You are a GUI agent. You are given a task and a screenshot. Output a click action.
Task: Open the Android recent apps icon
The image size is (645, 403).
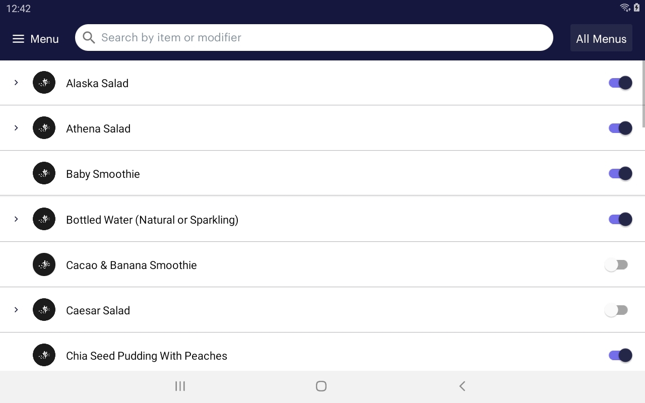(180, 386)
